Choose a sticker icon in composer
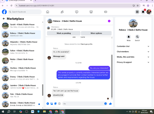 [55, 104]
